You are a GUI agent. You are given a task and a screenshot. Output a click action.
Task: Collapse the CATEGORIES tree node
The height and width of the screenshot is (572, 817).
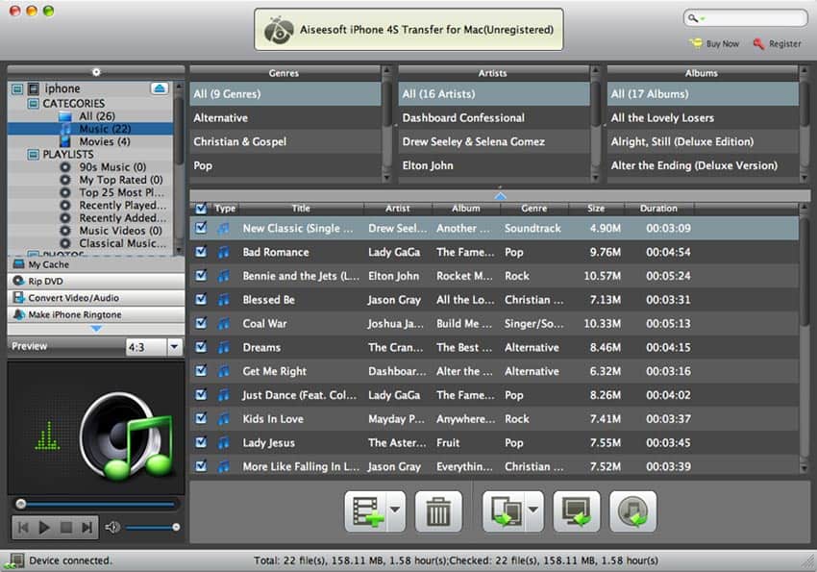(33, 103)
